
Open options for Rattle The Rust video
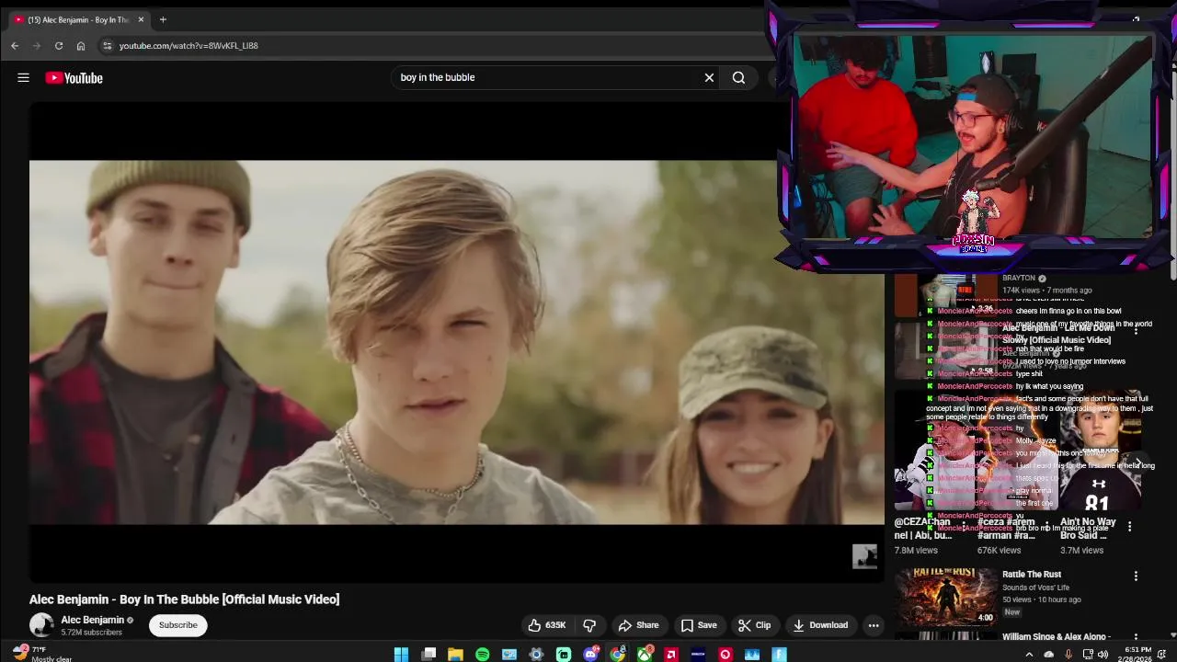pyautogui.click(x=1136, y=576)
